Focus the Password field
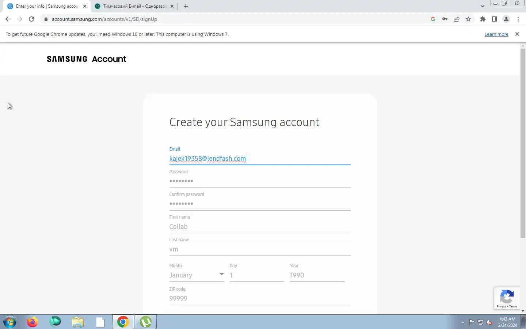526x329 pixels. tap(260, 181)
